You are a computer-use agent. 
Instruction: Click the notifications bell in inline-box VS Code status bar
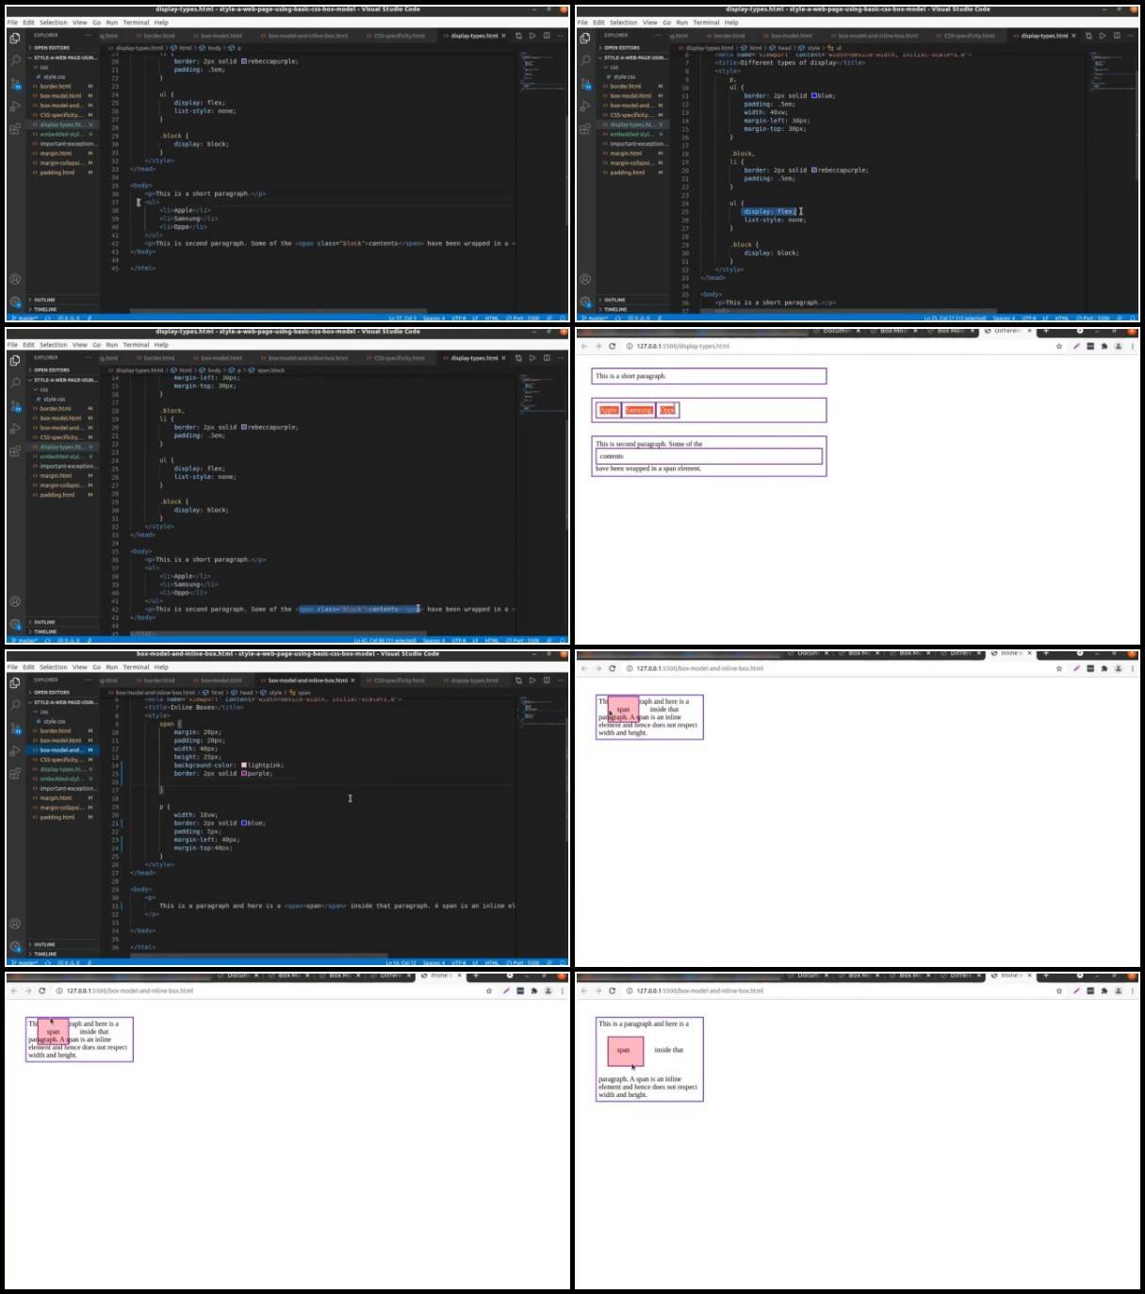563,962
